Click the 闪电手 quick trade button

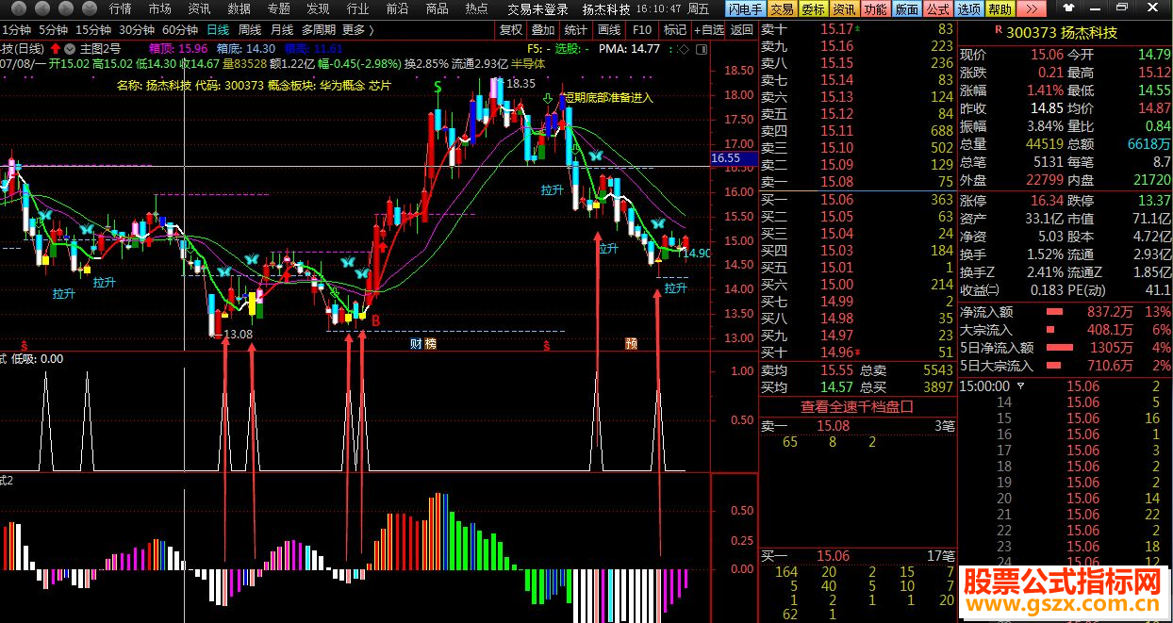pos(745,8)
